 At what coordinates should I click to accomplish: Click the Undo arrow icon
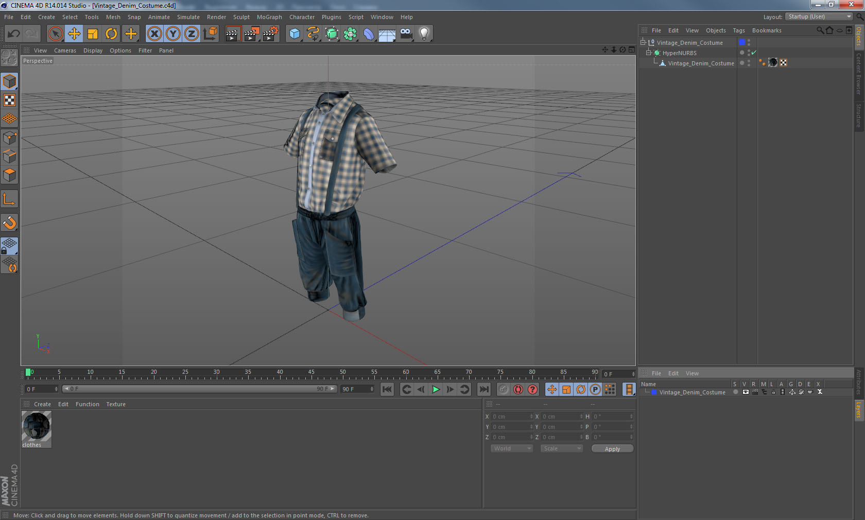point(14,34)
